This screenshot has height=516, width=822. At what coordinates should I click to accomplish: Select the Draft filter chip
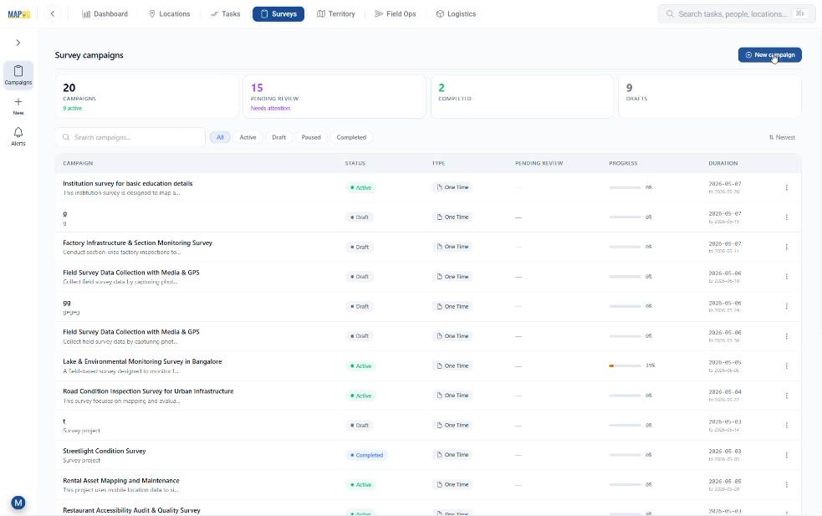click(x=279, y=137)
